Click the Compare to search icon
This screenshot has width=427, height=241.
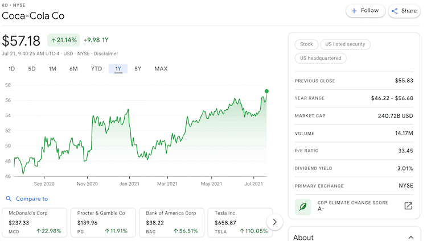coord(9,199)
